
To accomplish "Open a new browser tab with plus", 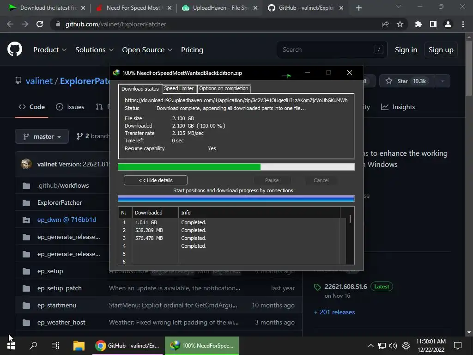I will pos(358,8).
